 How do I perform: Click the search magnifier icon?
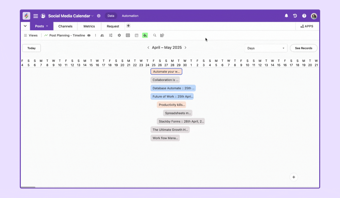click(155, 36)
